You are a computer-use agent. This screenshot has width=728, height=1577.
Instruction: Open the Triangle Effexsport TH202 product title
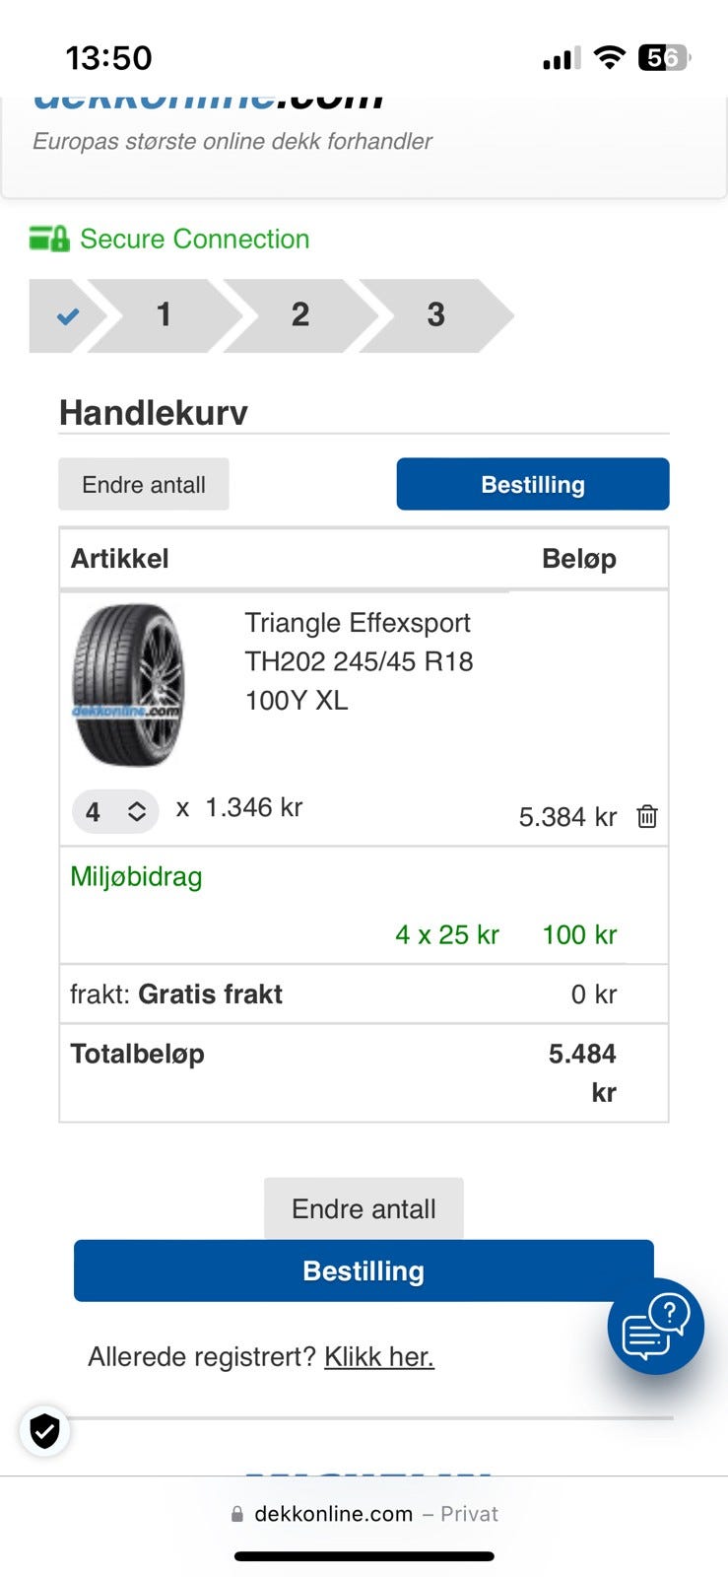coord(359,661)
